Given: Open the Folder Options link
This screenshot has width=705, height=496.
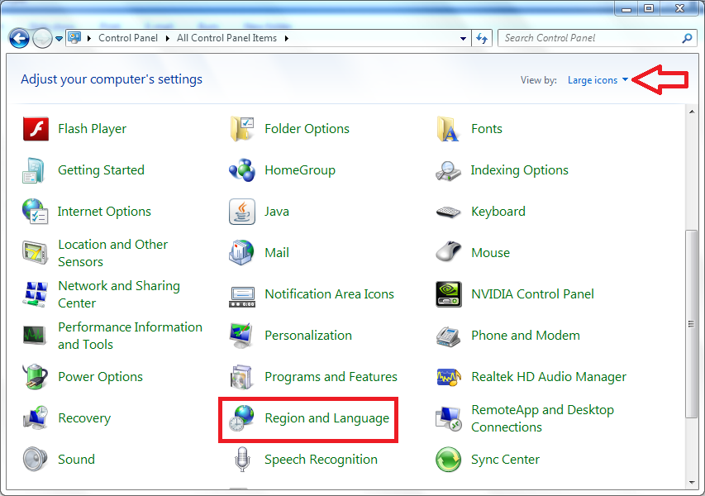Looking at the screenshot, I should 307,129.
